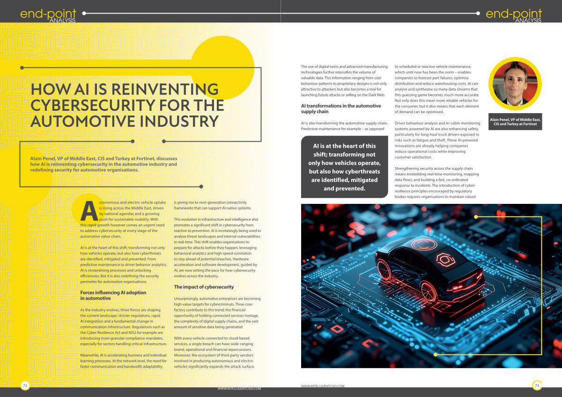Screen dimensions: 562x397
Task: Click the sentence 'AI is also transforming the automotive supply chain.'
Action: (x=344, y=123)
